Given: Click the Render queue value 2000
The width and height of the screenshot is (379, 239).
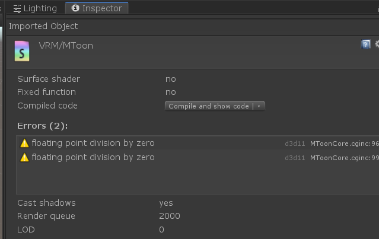Looking at the screenshot, I should tap(170, 216).
